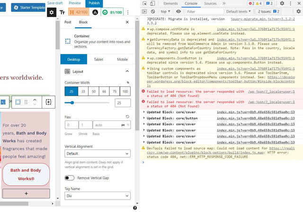Image resolution: width=303 pixels, height=212 pixels.
Task: Open the Default levels dropdown
Action: [x=239, y=11]
